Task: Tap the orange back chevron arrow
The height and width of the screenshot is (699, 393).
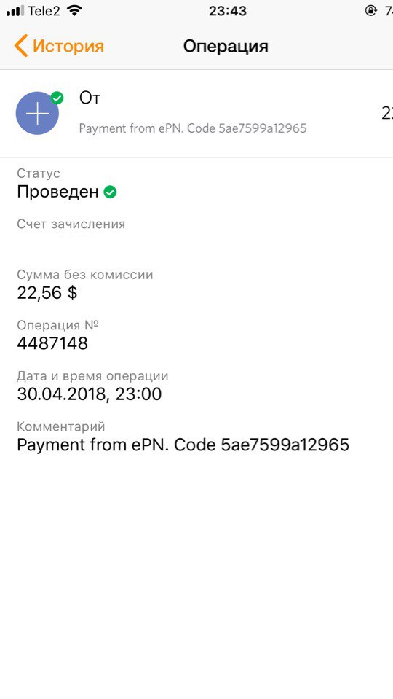Action: click(x=20, y=46)
